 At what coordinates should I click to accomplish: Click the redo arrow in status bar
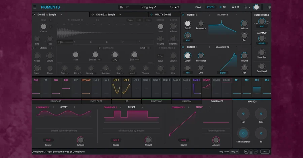pos(256,152)
